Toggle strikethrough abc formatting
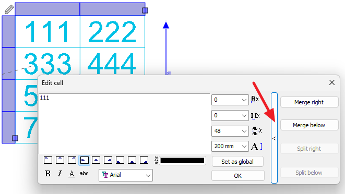The image size is (345, 194). click(x=84, y=174)
